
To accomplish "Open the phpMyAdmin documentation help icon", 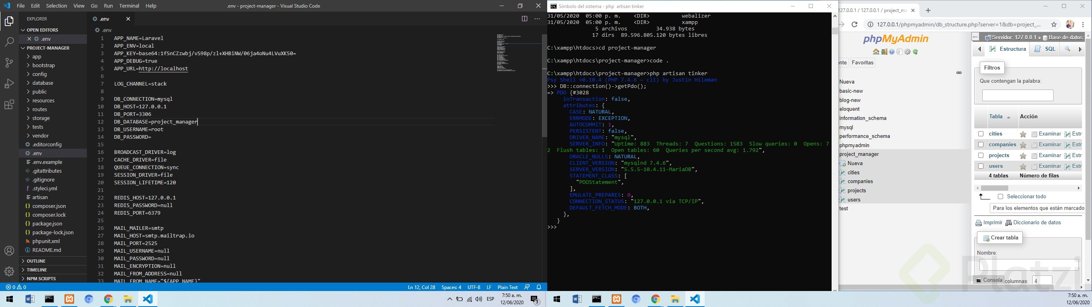I will [892, 52].
